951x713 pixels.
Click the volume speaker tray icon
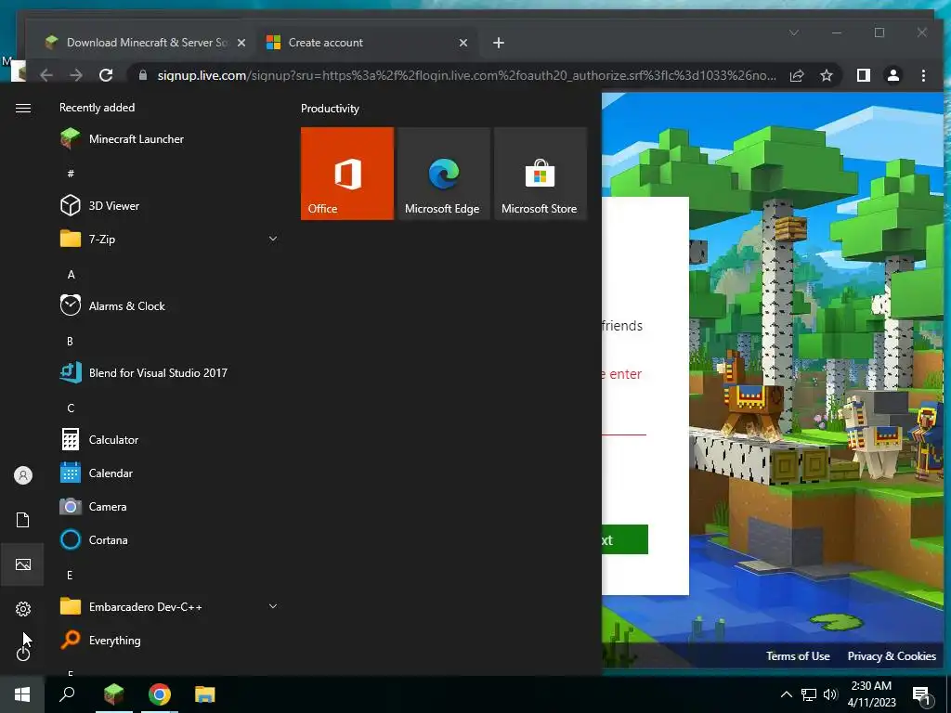pos(830,694)
